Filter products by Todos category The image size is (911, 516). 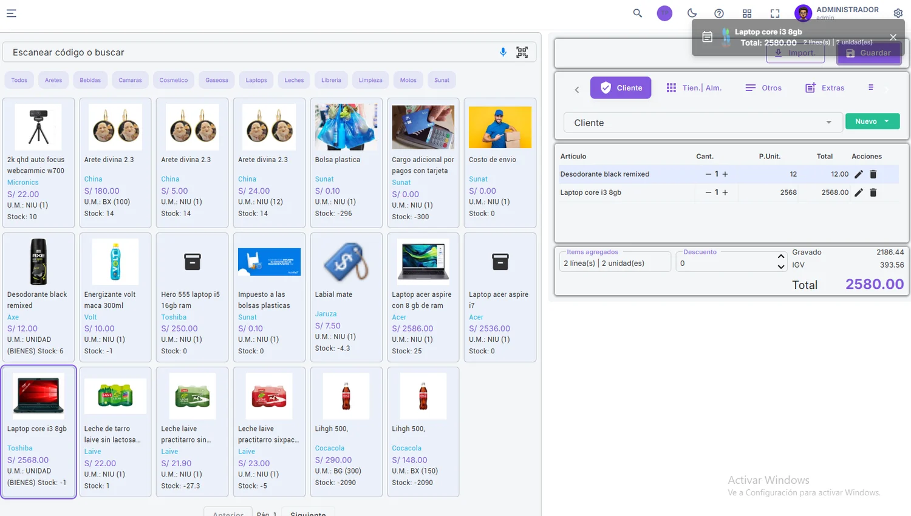[19, 80]
